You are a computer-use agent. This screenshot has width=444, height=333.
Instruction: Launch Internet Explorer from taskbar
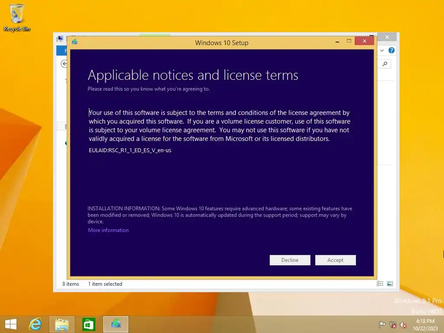point(36,324)
